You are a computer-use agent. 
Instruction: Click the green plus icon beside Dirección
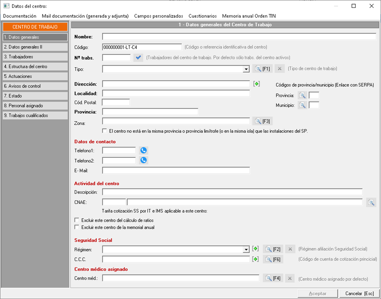coord(256,84)
